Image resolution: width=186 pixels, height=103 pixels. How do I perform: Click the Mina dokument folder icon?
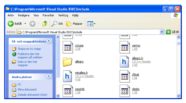tap(14, 90)
